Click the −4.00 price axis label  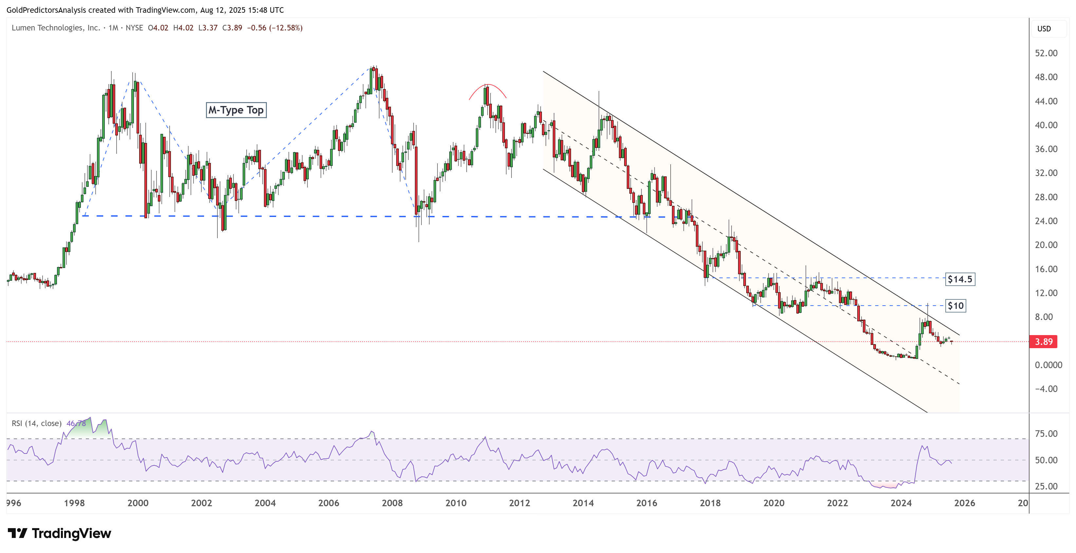point(1046,388)
